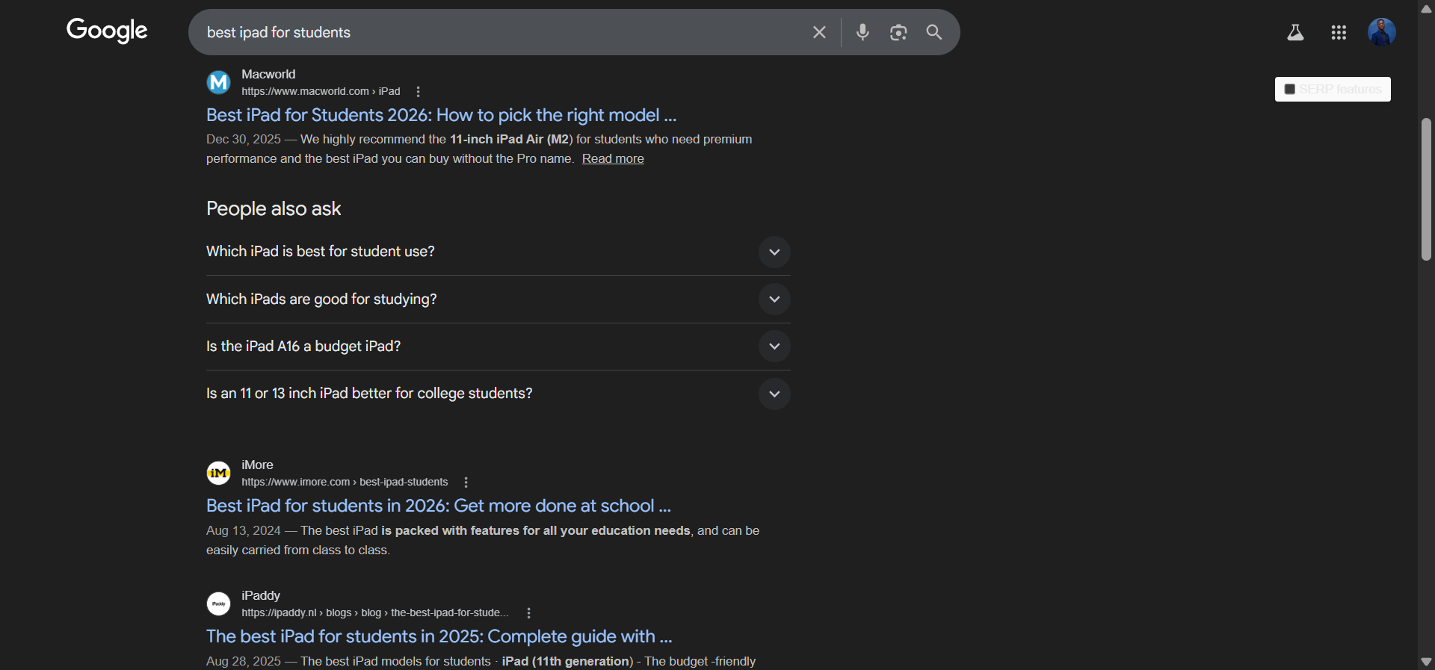Start voice search with microphone icon

(x=862, y=32)
